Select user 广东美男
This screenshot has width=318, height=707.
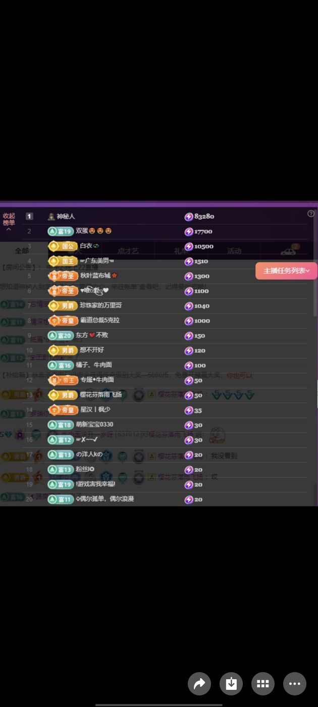tap(97, 261)
